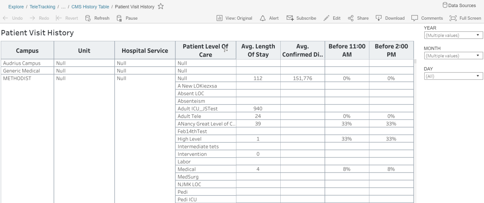This screenshot has width=484, height=203.
Task: Click the Share icon
Action: coord(350,18)
